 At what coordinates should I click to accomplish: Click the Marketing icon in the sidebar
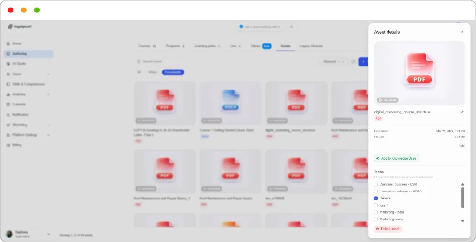(x=8, y=125)
